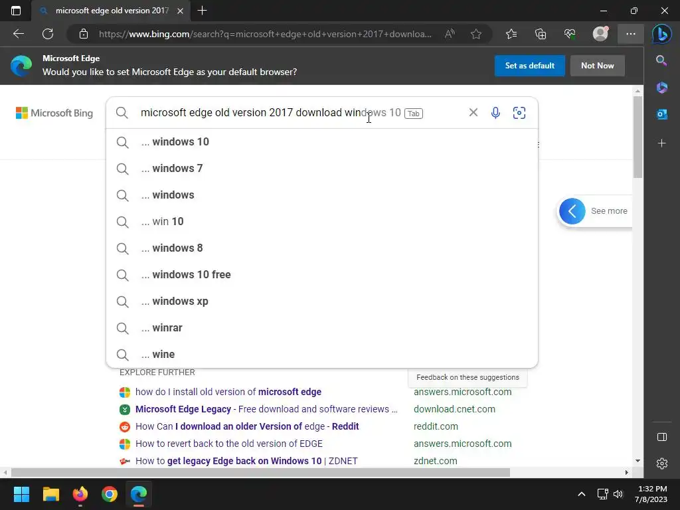Open File Explorer from taskbar
The width and height of the screenshot is (680, 510).
tap(50, 494)
